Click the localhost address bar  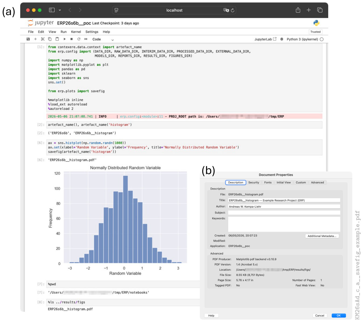(174, 10)
